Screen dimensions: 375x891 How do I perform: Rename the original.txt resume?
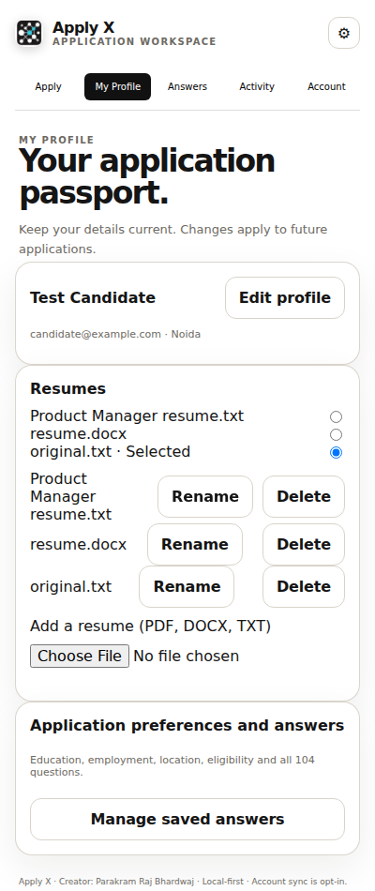(187, 586)
